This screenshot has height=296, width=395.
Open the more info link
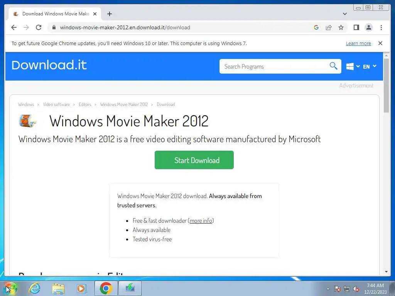201,221
